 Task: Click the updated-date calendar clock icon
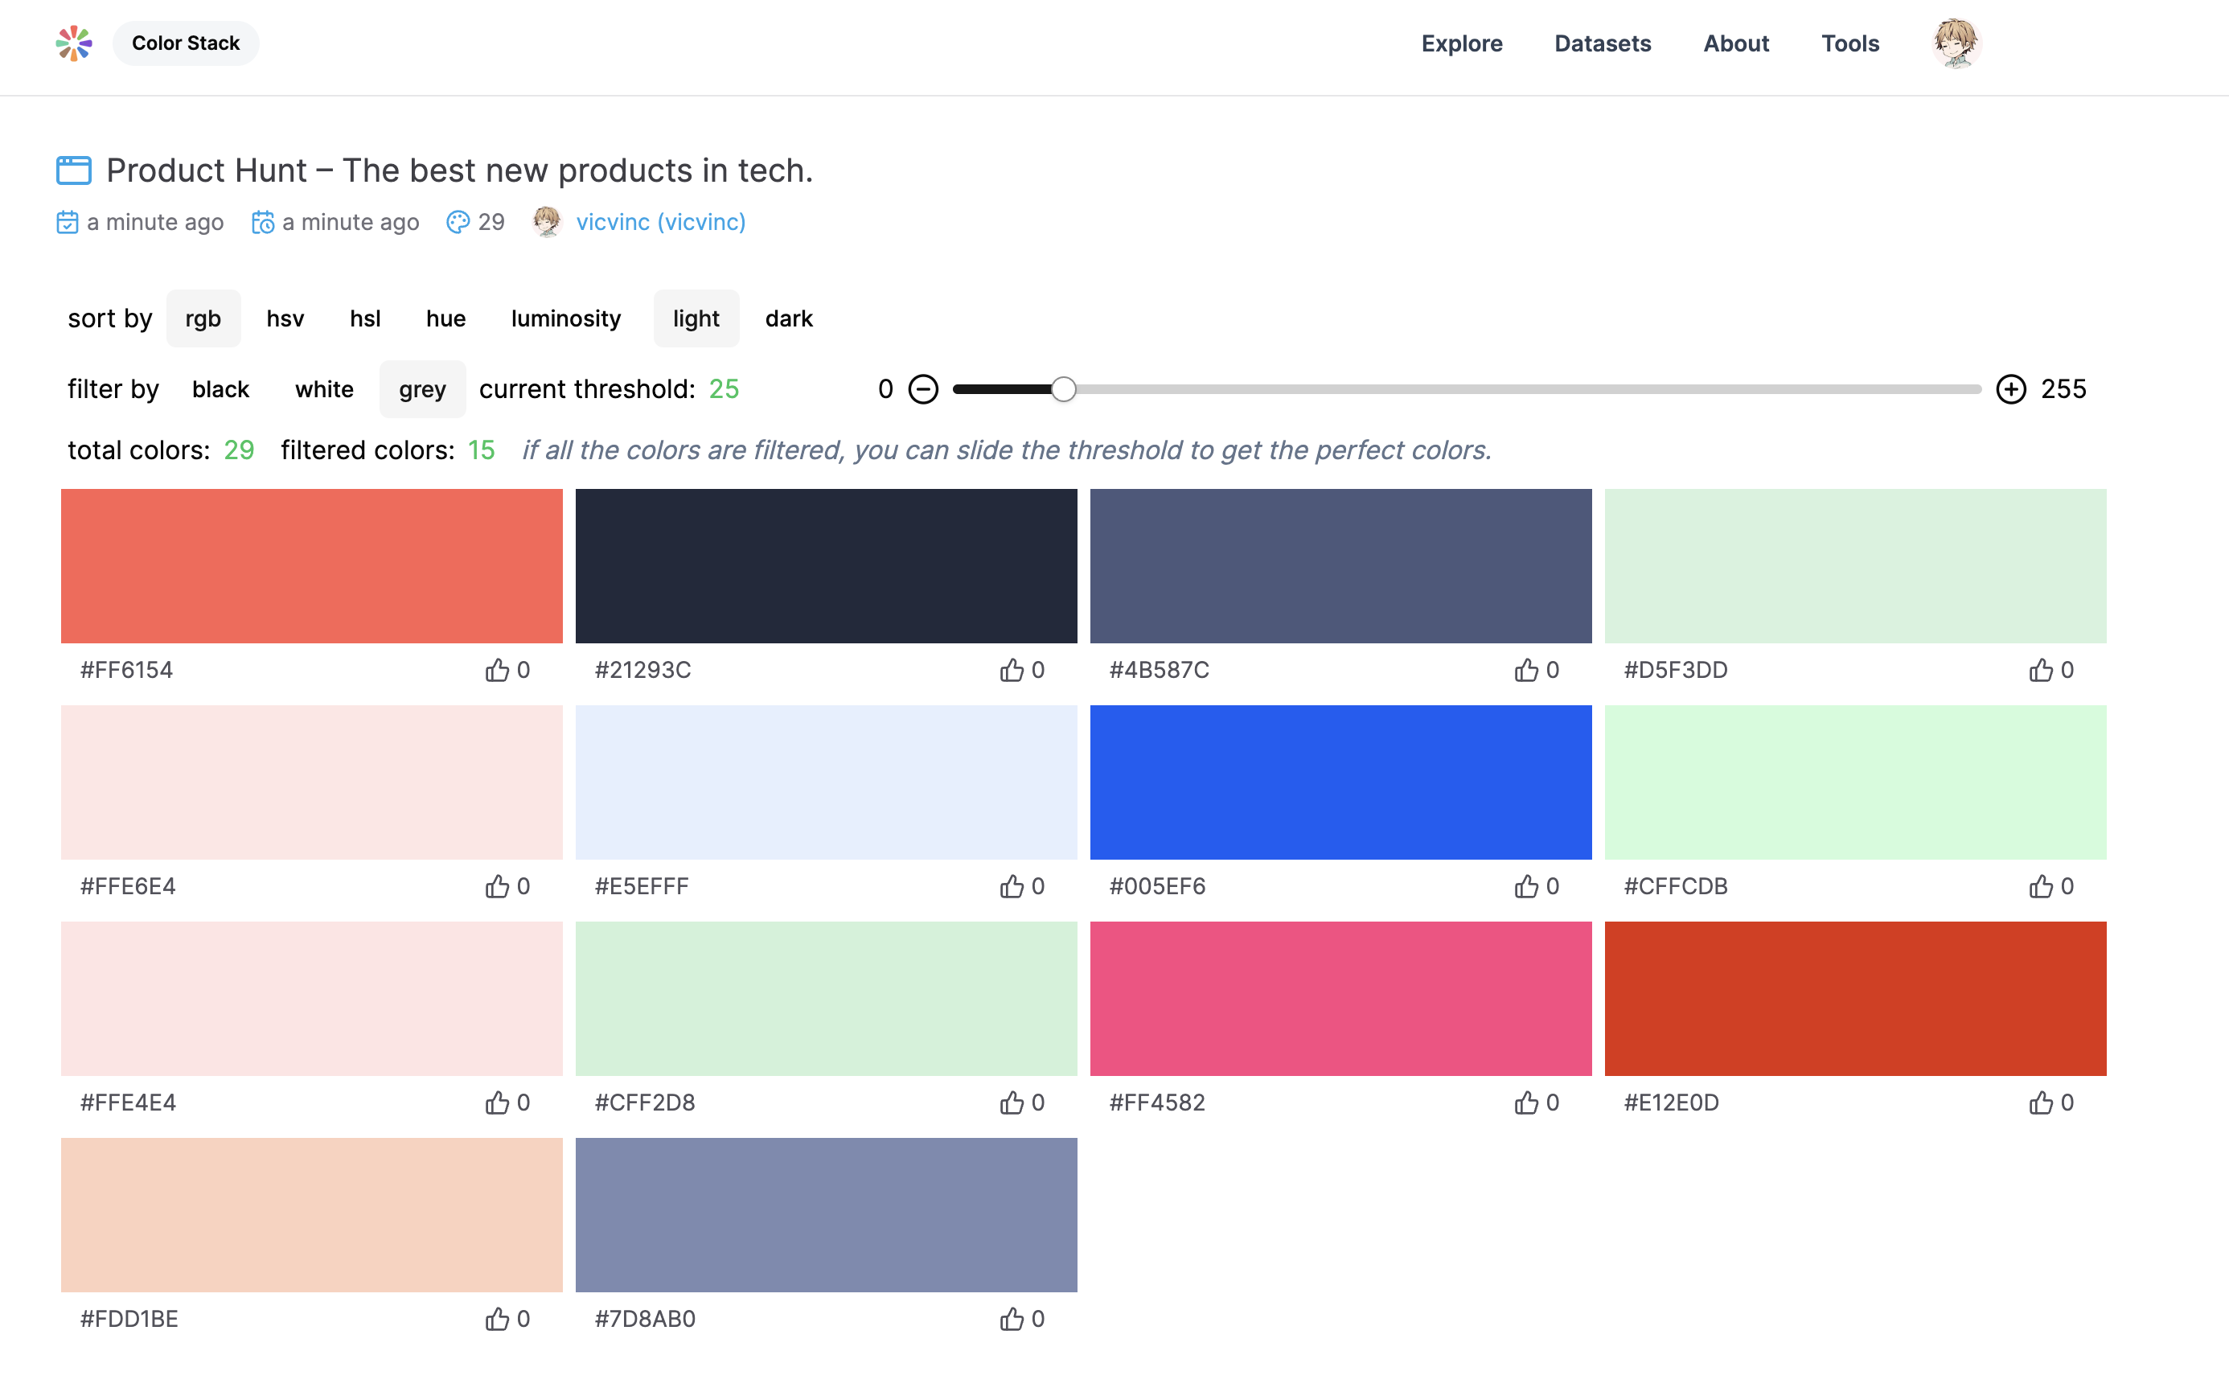(262, 222)
